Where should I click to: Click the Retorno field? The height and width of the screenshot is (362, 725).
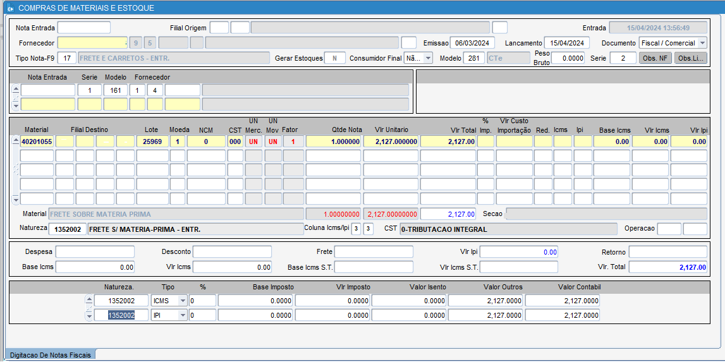(x=667, y=252)
